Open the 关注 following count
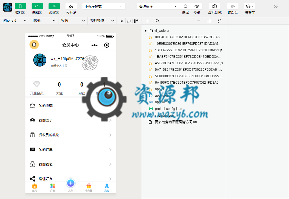Screen dimensions: 289x199 point(59,88)
